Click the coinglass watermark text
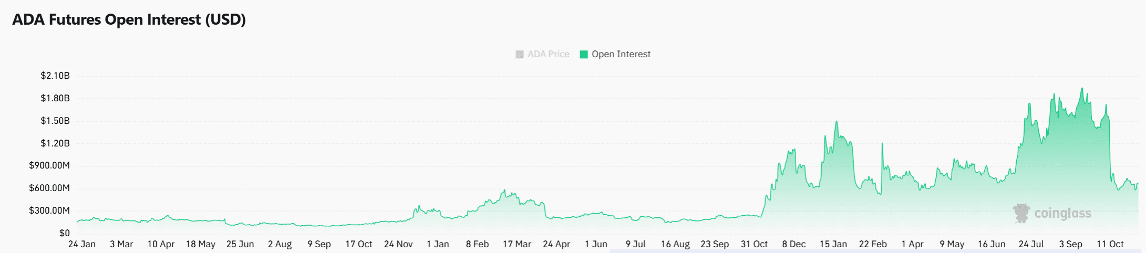Image resolution: width=1146 pixels, height=253 pixels. click(1062, 214)
